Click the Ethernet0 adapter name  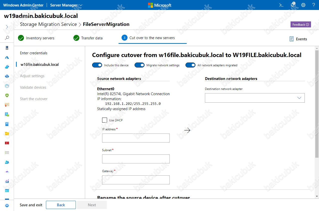pyautogui.click(x=106, y=89)
